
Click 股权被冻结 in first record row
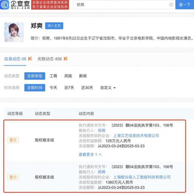pyautogui.click(x=44, y=140)
